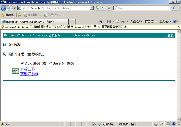The height and width of the screenshot is (127, 181).
Task: Click the vertical scrollbar up arrow
Action: (178, 31)
